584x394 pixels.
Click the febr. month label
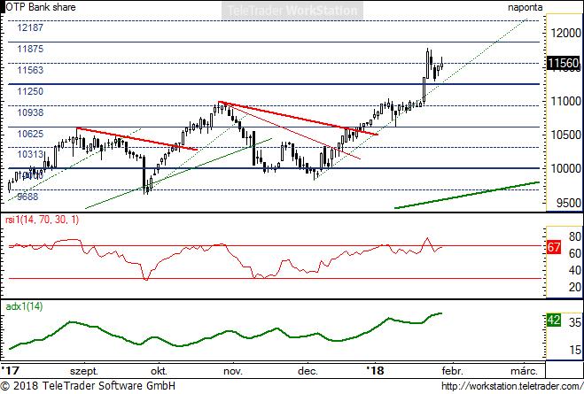[x=452, y=371]
